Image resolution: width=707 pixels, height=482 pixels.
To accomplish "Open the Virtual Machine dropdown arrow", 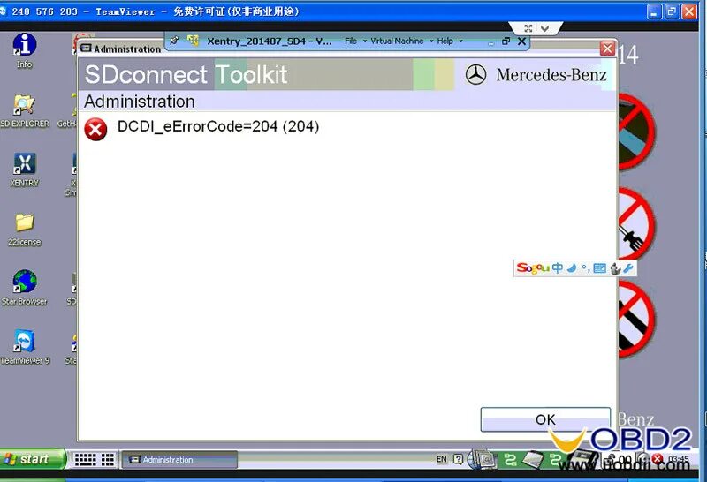I will pos(431,41).
